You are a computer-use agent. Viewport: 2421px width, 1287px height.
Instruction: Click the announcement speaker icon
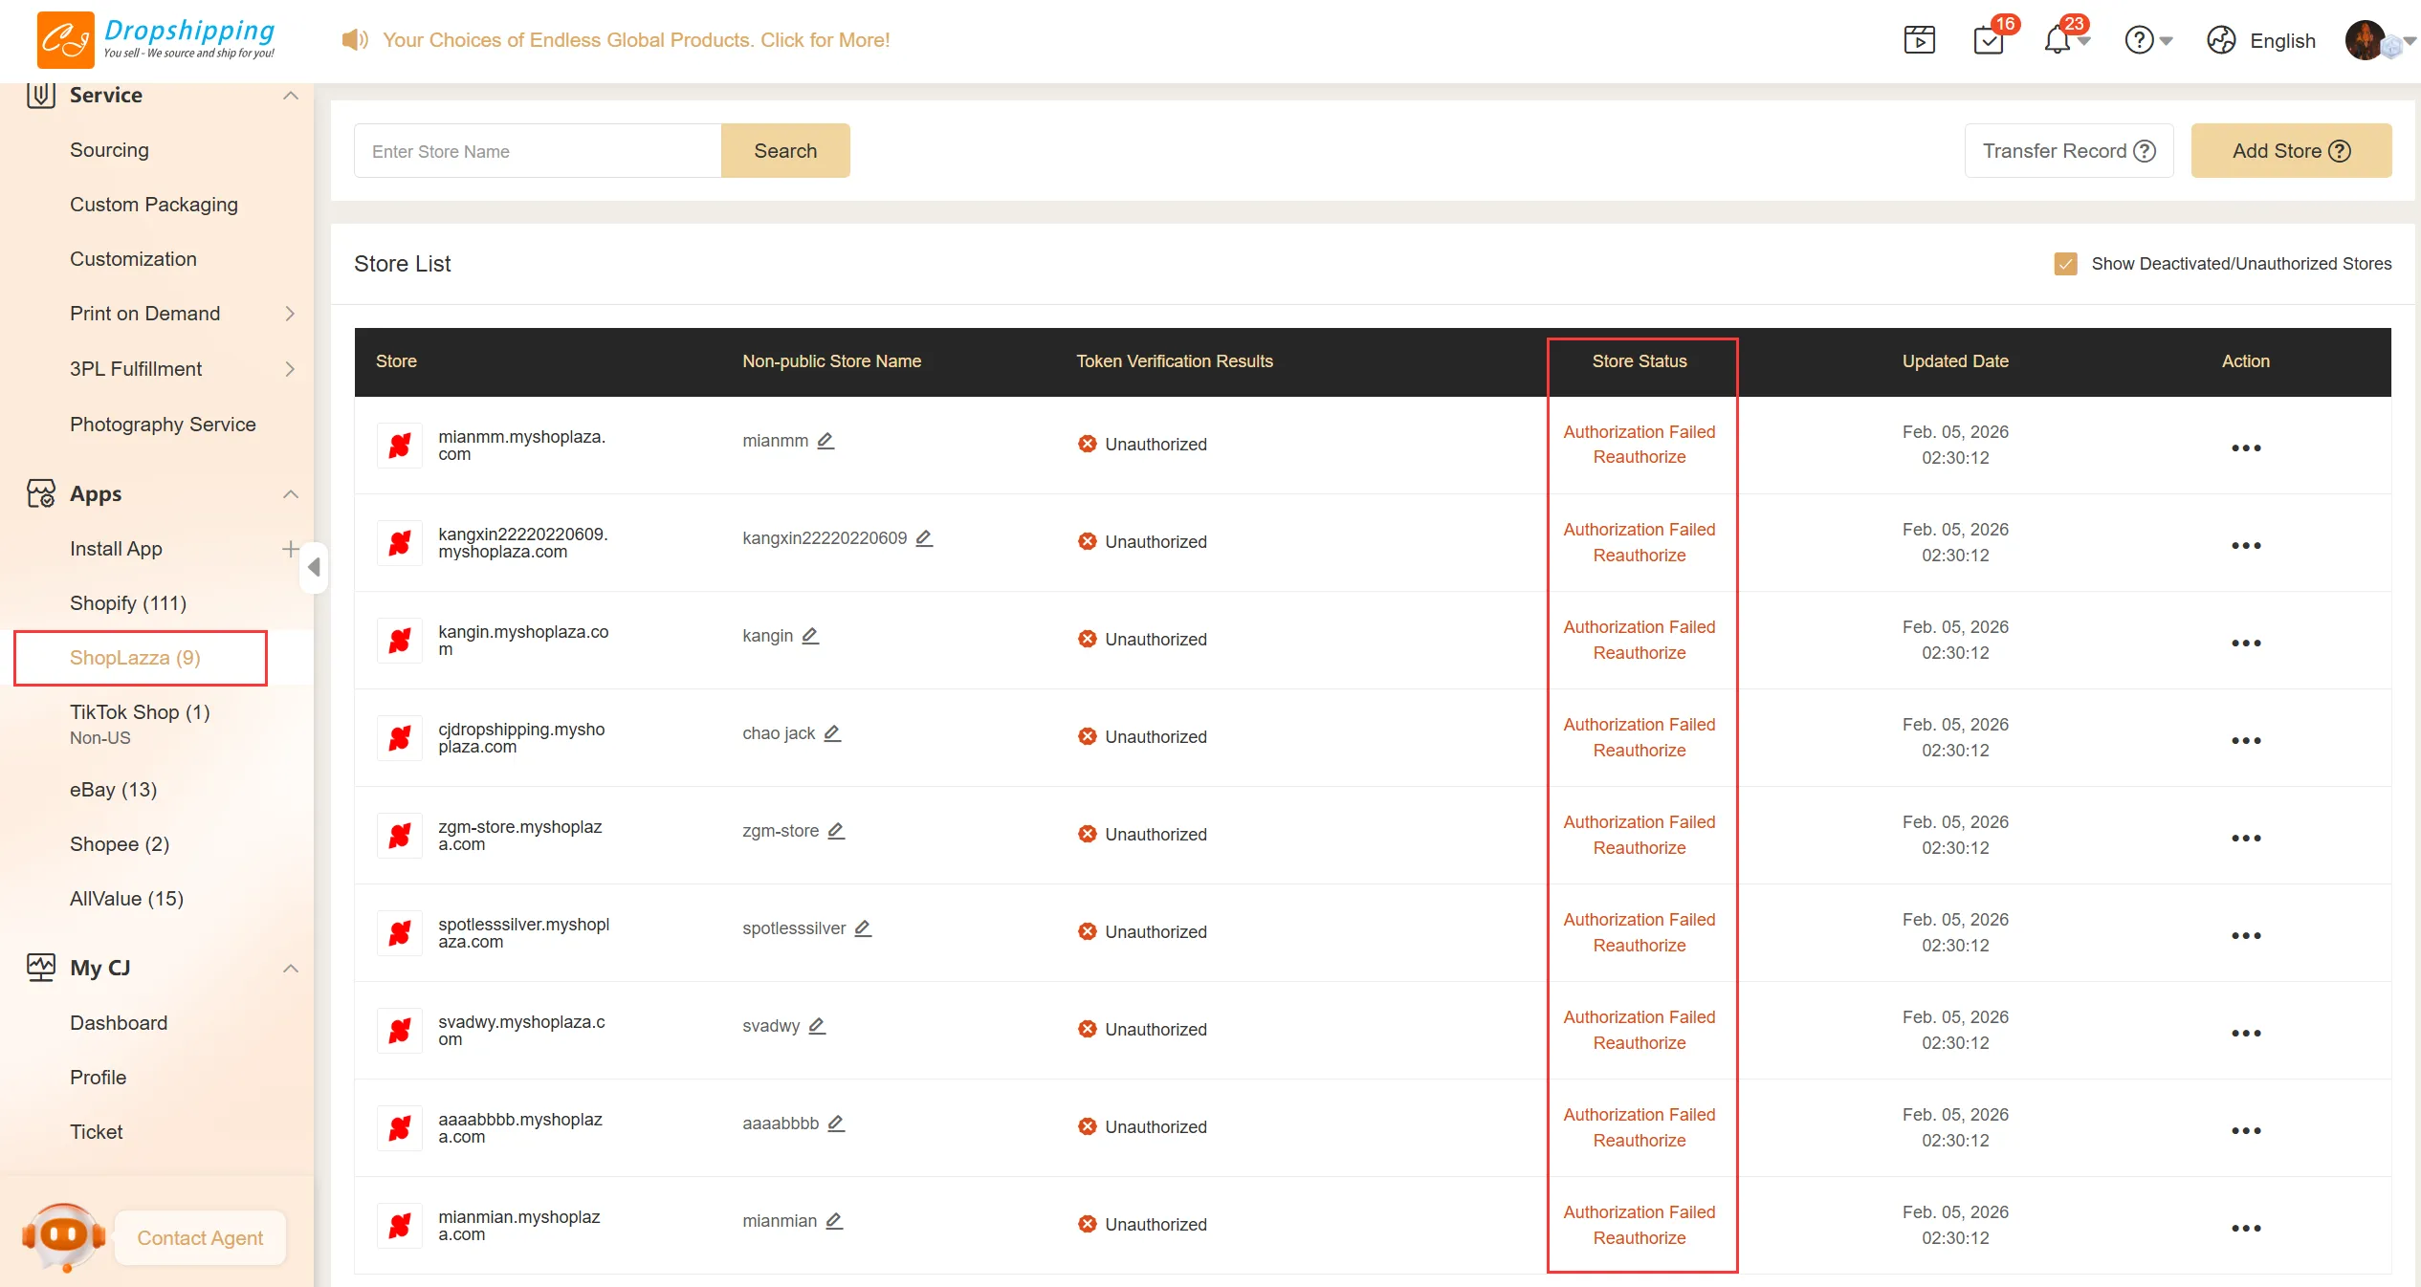tap(355, 40)
